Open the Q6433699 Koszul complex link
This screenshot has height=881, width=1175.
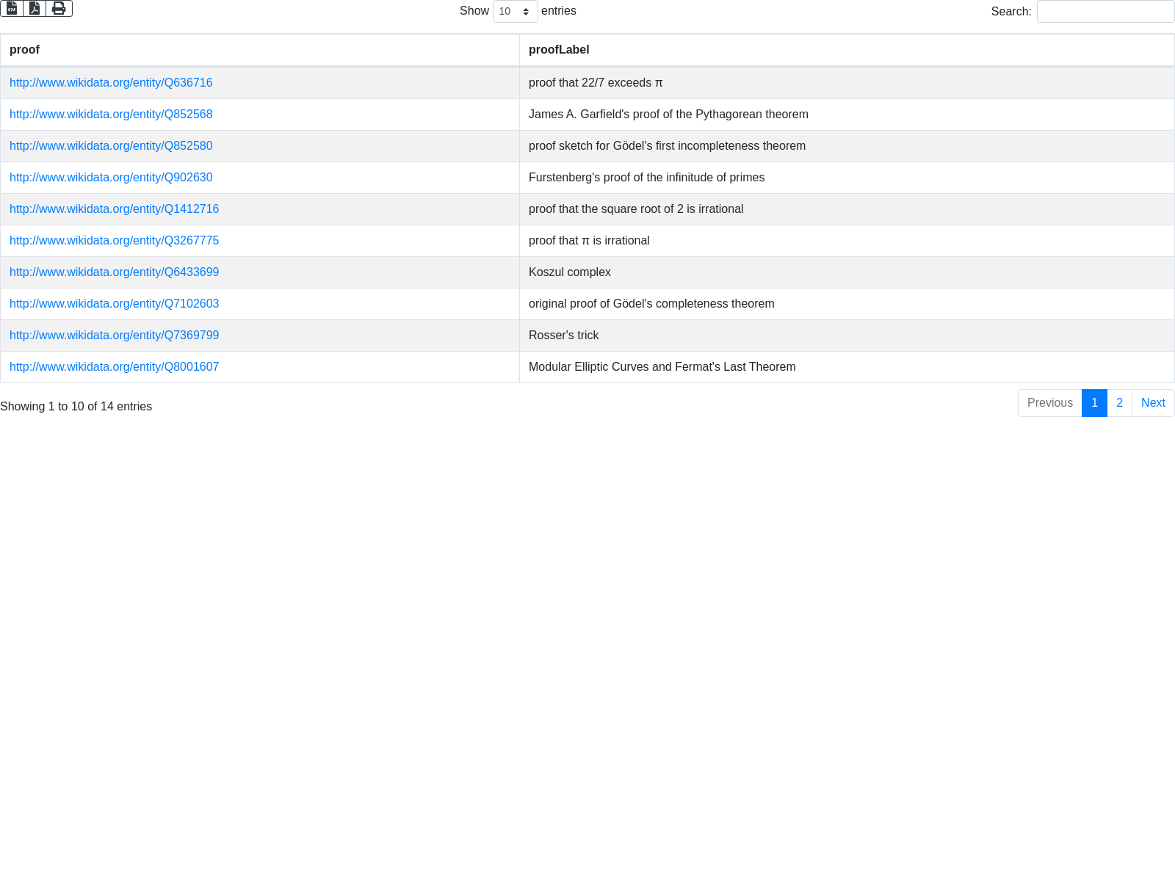click(x=114, y=272)
